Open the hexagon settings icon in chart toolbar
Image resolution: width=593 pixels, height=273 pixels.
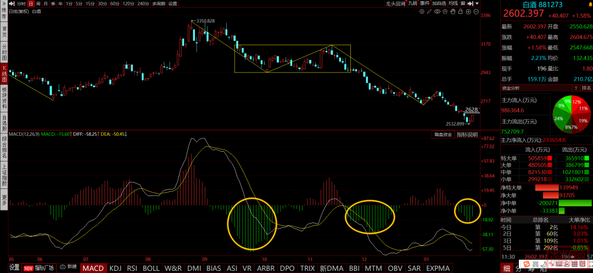click(x=422, y=12)
